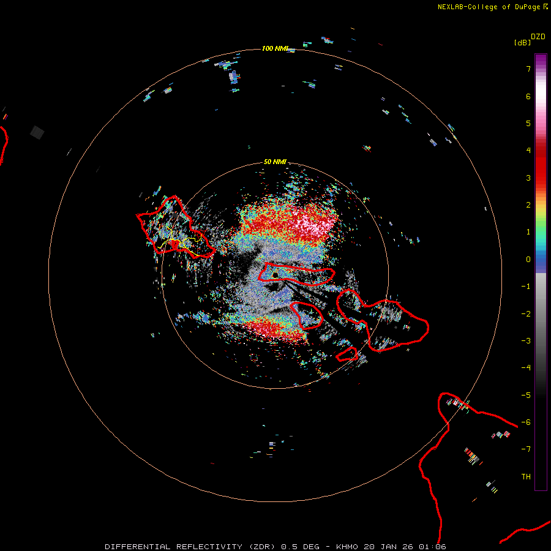Pick the green segment of the colorbar
The image size is (551, 551).
pos(541,225)
